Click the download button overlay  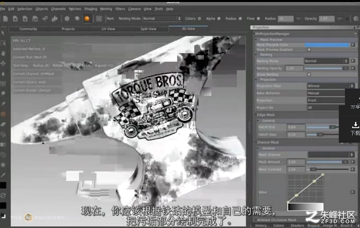[355, 129]
